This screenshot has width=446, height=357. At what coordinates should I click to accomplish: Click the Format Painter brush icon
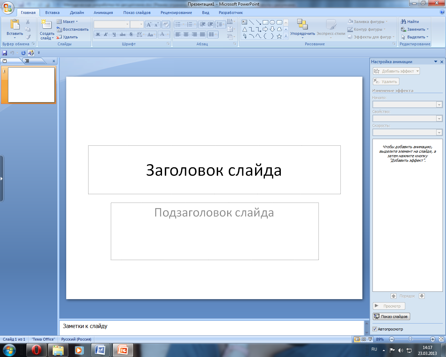pyautogui.click(x=28, y=37)
